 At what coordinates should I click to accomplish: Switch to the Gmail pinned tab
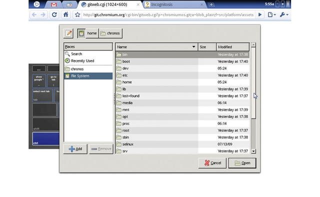[54, 4]
